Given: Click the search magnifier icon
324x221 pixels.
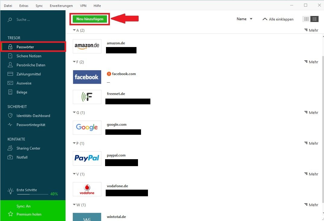Looking at the screenshot, I should 10,20.
